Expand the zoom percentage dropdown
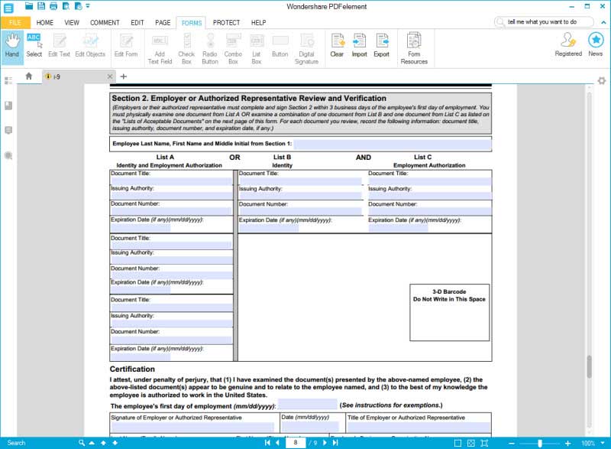This screenshot has height=449, width=611. click(603, 443)
